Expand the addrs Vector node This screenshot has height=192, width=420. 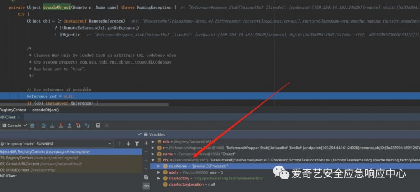(x=159, y=172)
